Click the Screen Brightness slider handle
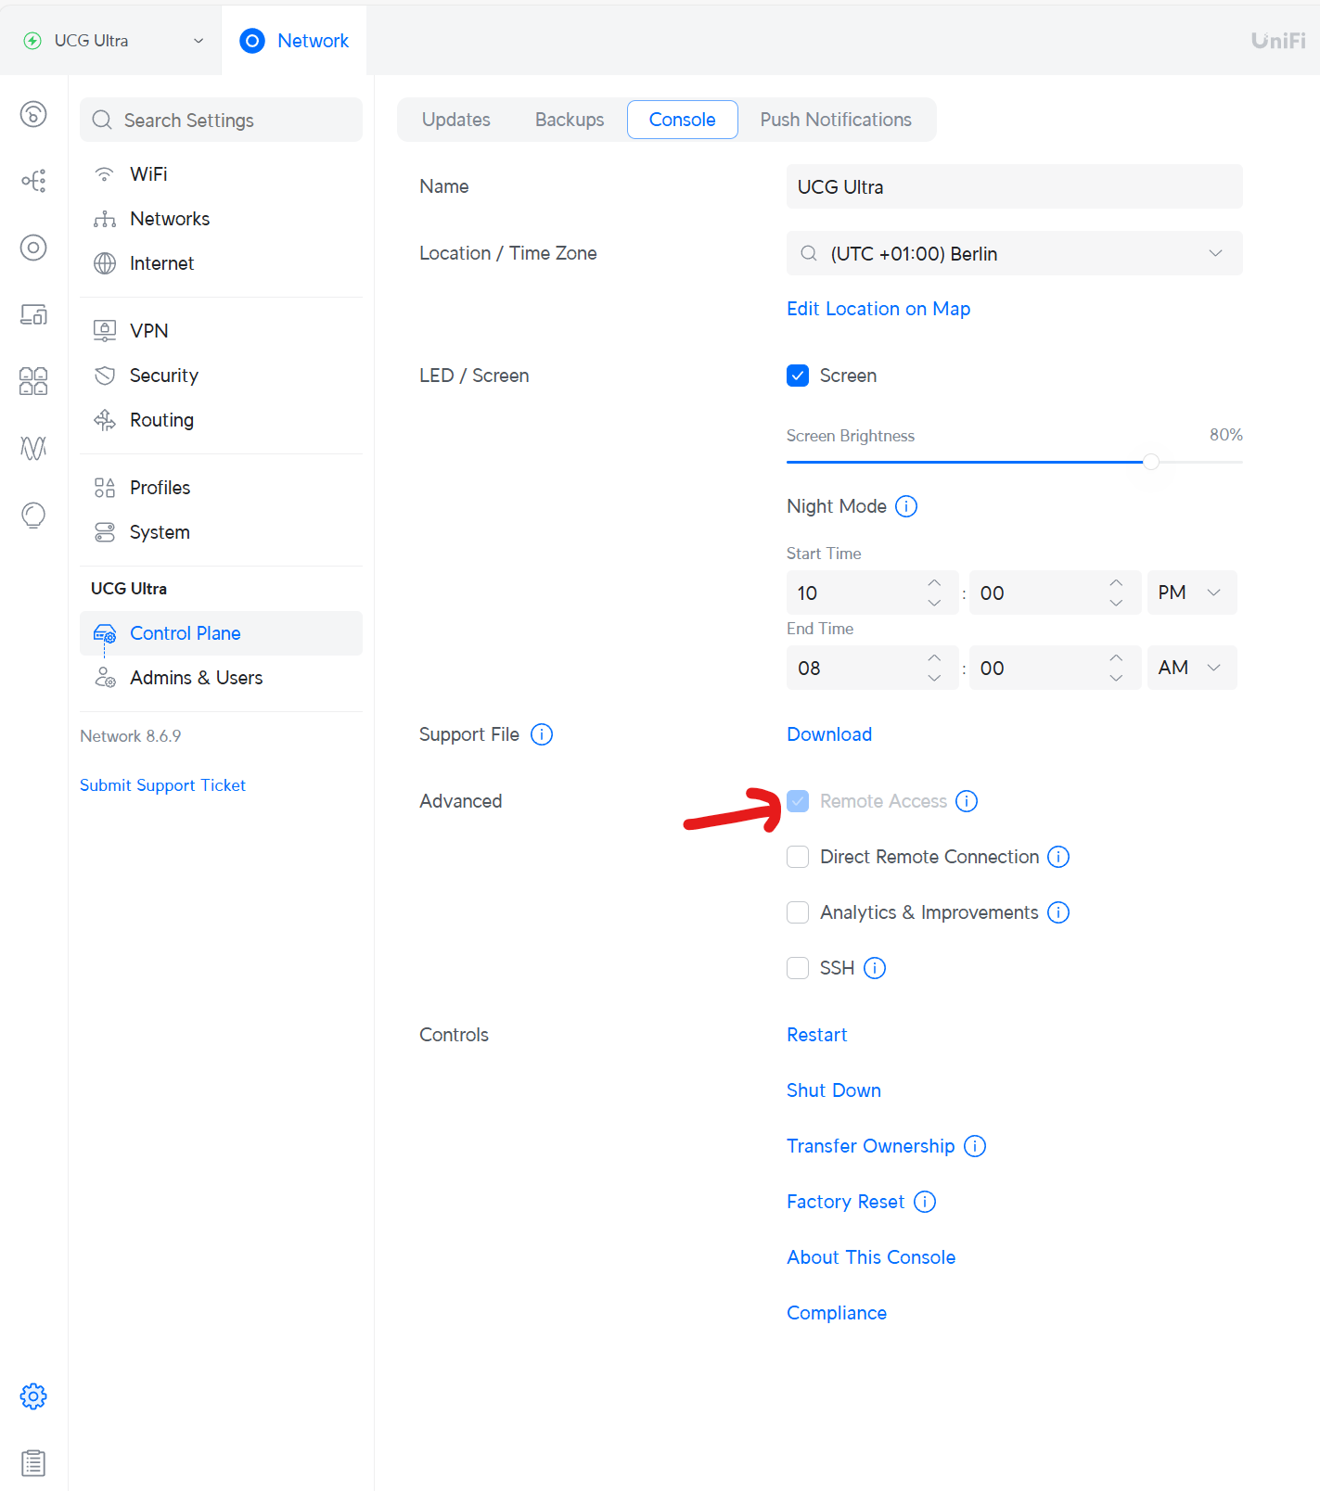The image size is (1320, 1491). coord(1151,462)
